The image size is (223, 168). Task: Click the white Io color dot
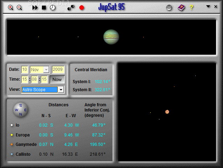tap(12, 125)
